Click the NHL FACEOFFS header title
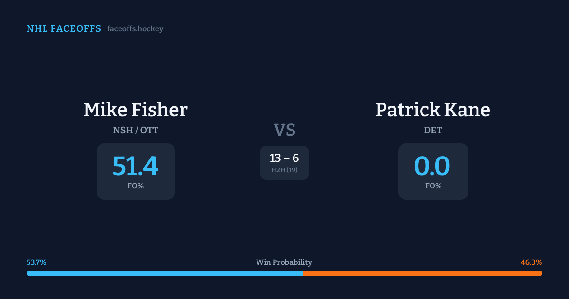Viewport: 569px width, 299px height. pos(64,29)
